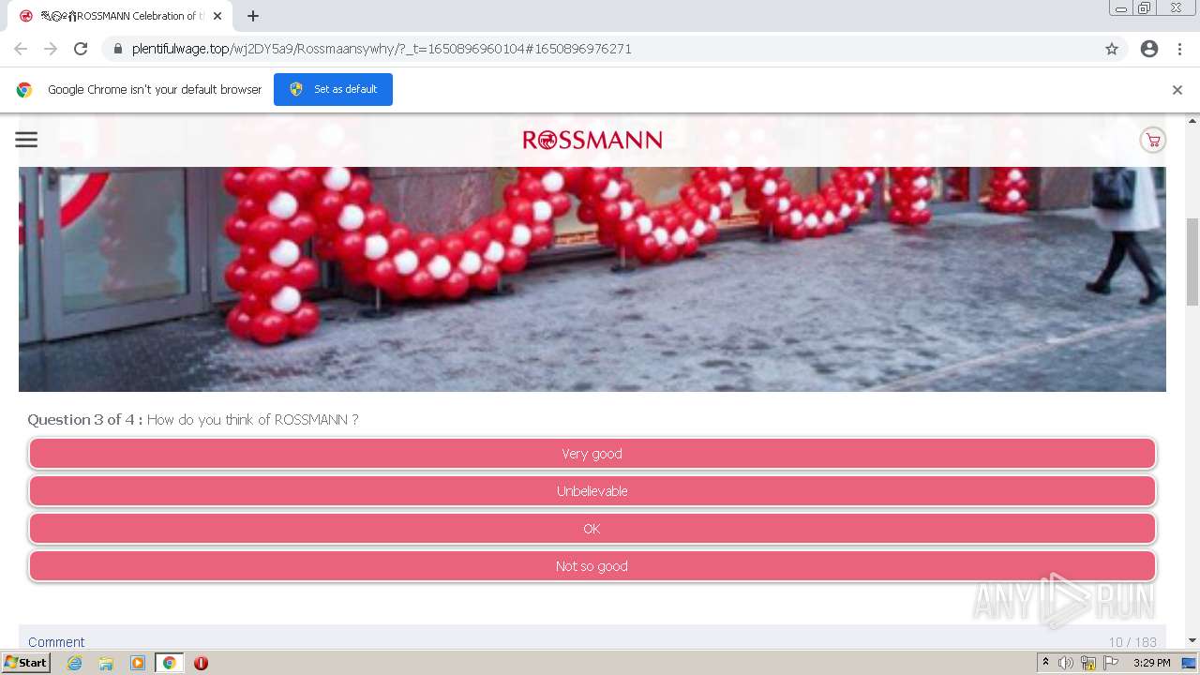Set Chrome as default browser
This screenshot has height=675, width=1200.
(333, 89)
